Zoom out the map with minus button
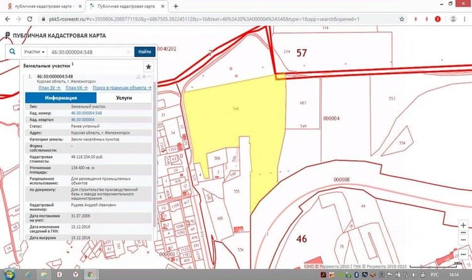 click(463, 240)
